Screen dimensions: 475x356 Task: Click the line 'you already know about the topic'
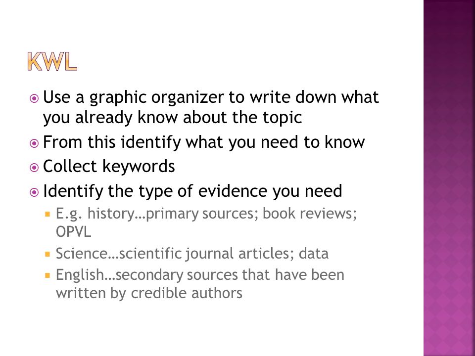172,118
